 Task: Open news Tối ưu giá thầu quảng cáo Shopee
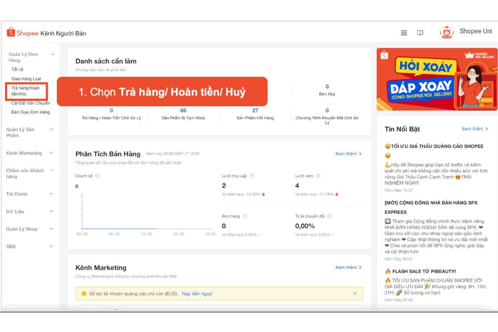point(434,150)
